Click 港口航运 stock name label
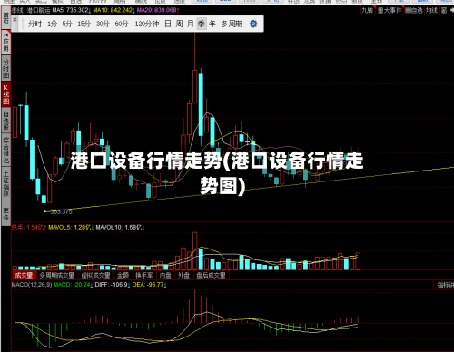Image resolution: width=454 pixels, height=352 pixels. pos(38,10)
